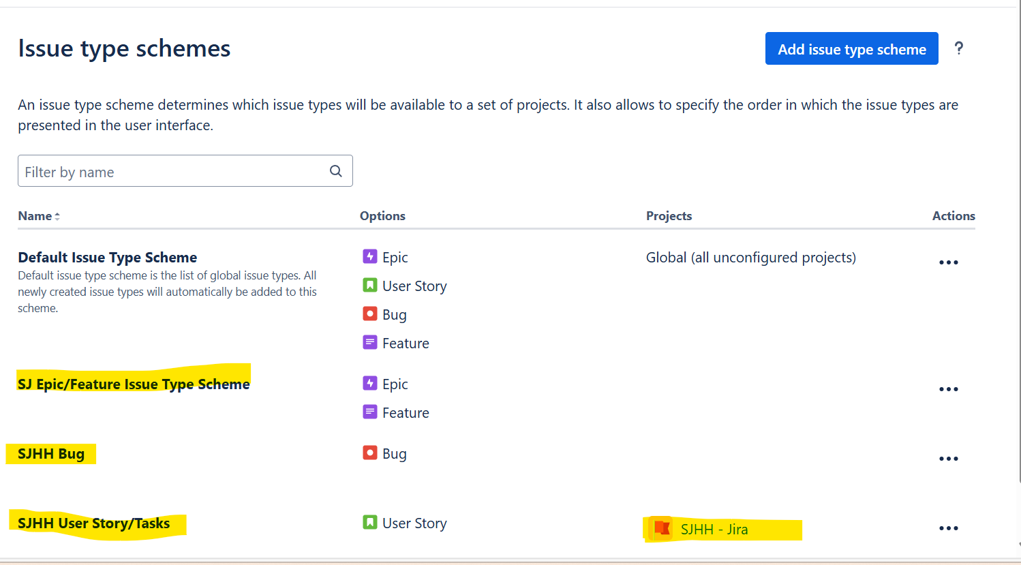This screenshot has height=565, width=1021.
Task: Click the magnifying glass in the filter field
Action: point(335,171)
